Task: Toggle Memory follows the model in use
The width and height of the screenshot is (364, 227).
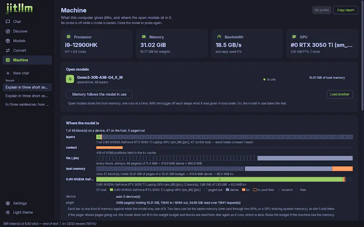Action: click(99, 94)
